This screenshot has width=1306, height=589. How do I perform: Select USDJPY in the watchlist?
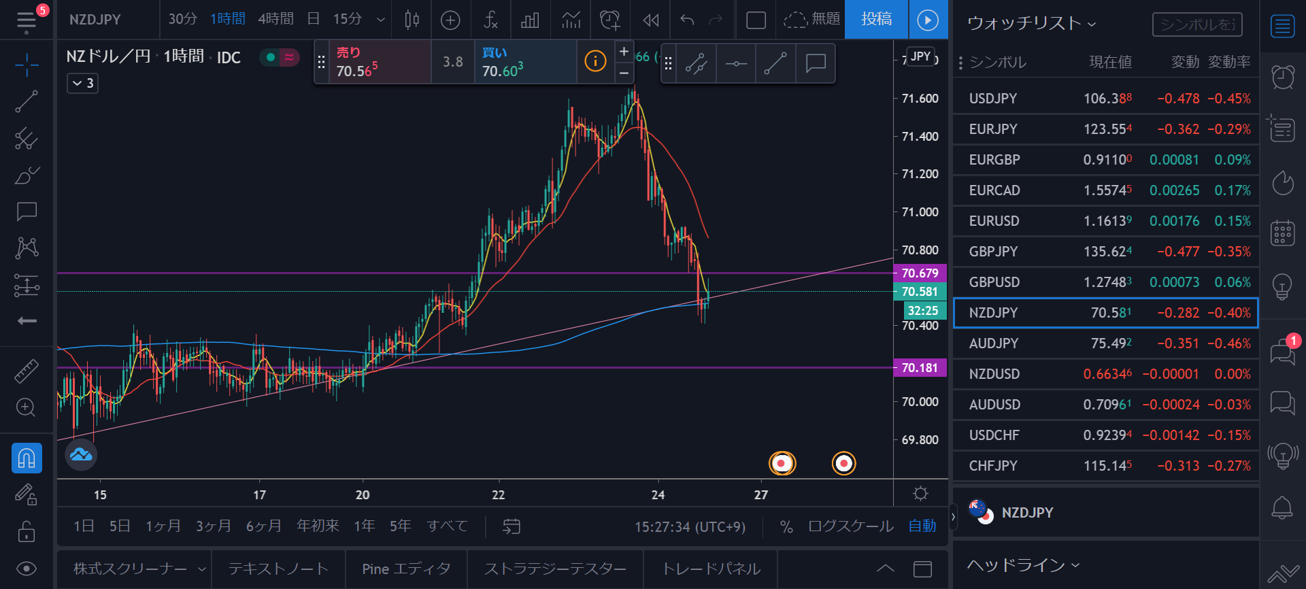[x=1106, y=99]
